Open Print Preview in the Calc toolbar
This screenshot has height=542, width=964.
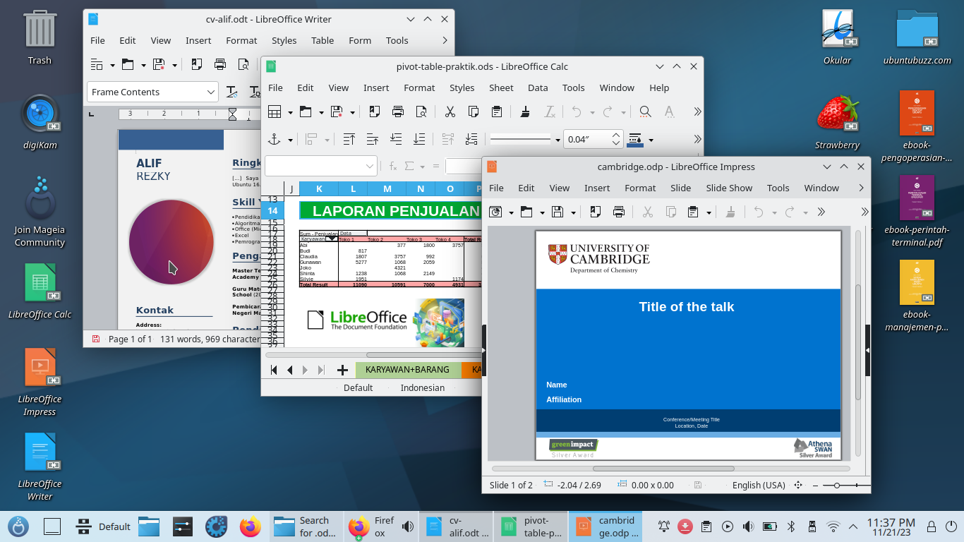[x=421, y=112]
